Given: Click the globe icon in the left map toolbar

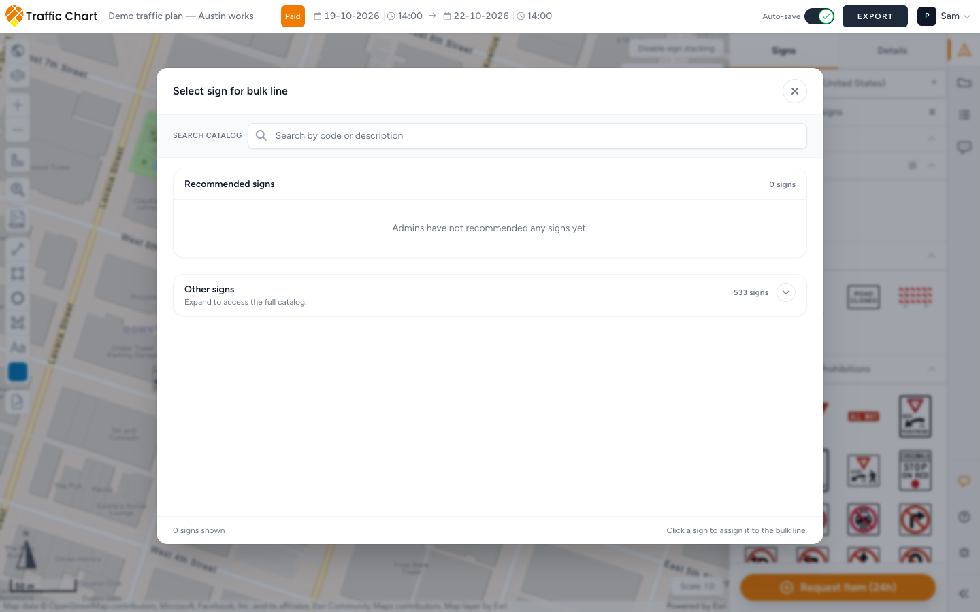Looking at the screenshot, I should (18, 51).
